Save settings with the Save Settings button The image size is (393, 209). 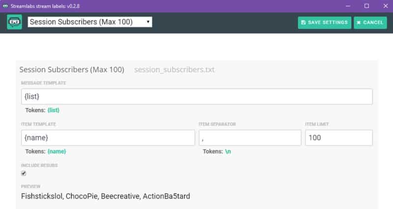pyautogui.click(x=324, y=23)
